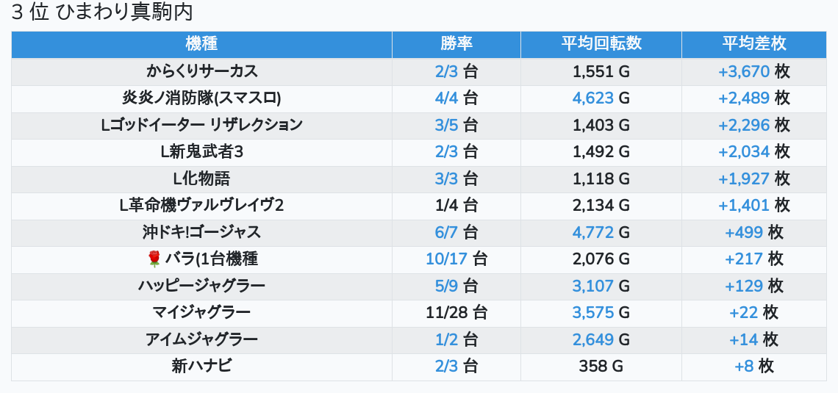The width and height of the screenshot is (838, 393).
Task: Open the 炎炎ノ消防隊(スマスロ) row
Action: [x=201, y=98]
